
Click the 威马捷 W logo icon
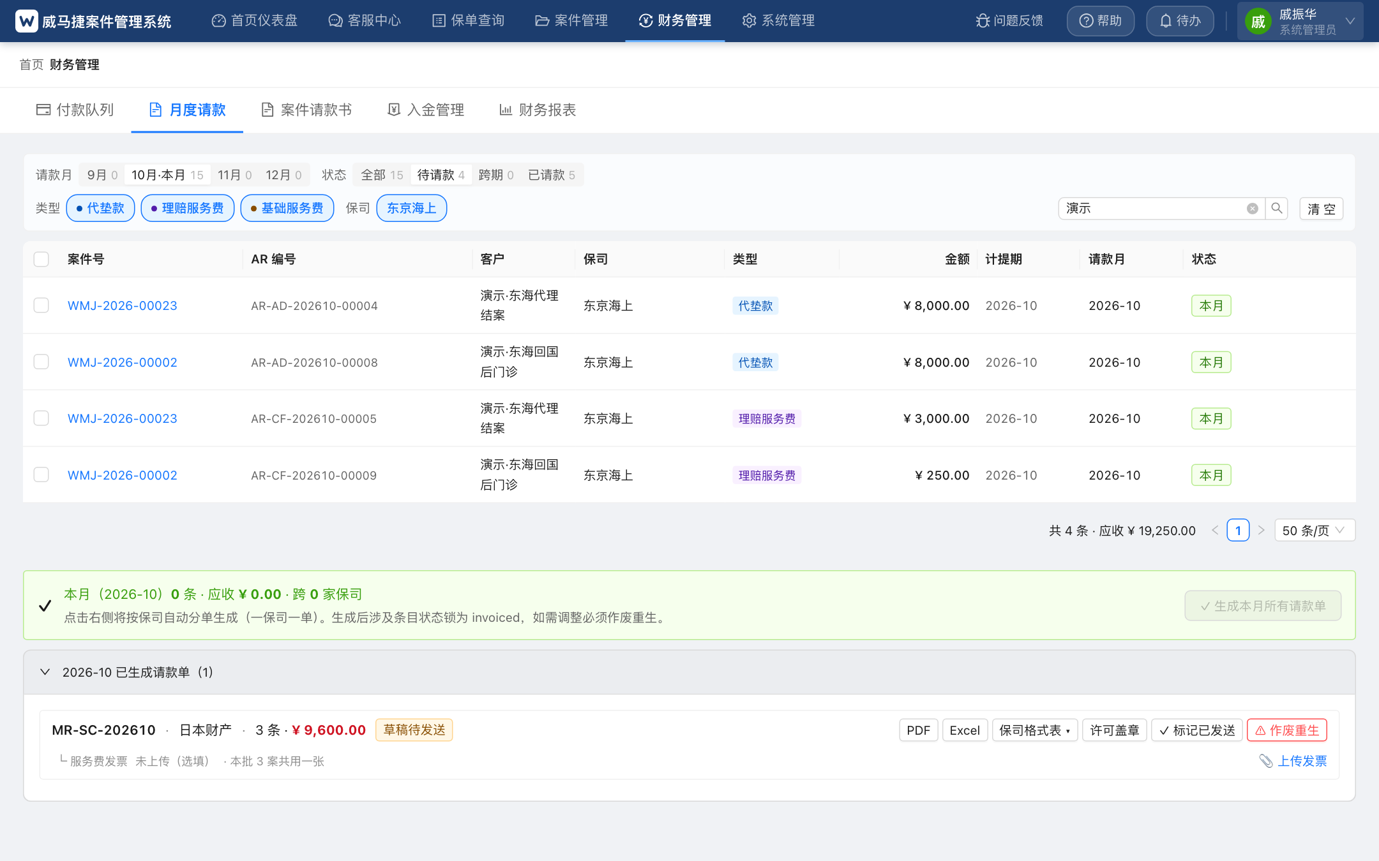point(27,21)
